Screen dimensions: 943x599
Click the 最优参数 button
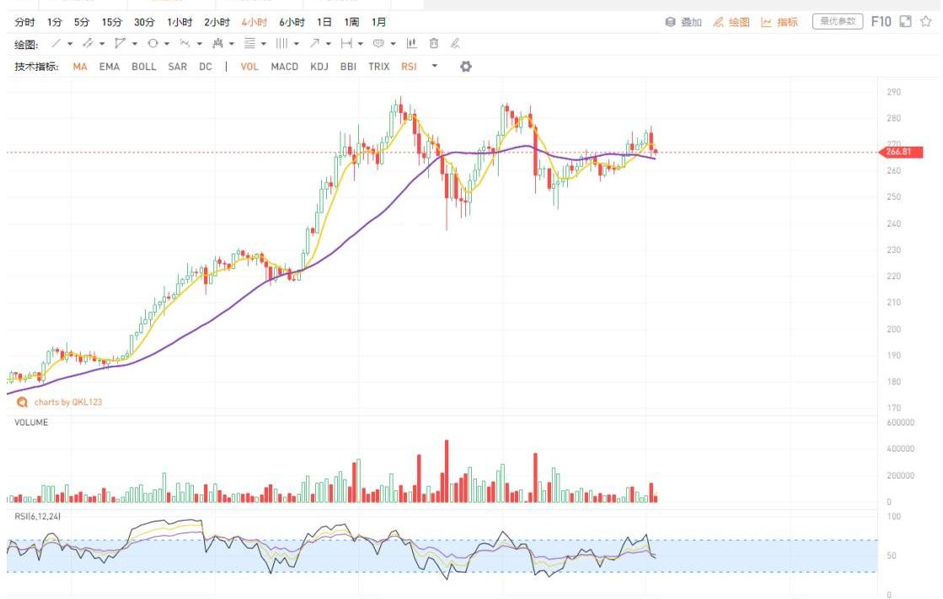[x=838, y=22]
